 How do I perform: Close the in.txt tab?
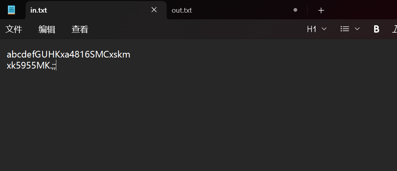154,10
